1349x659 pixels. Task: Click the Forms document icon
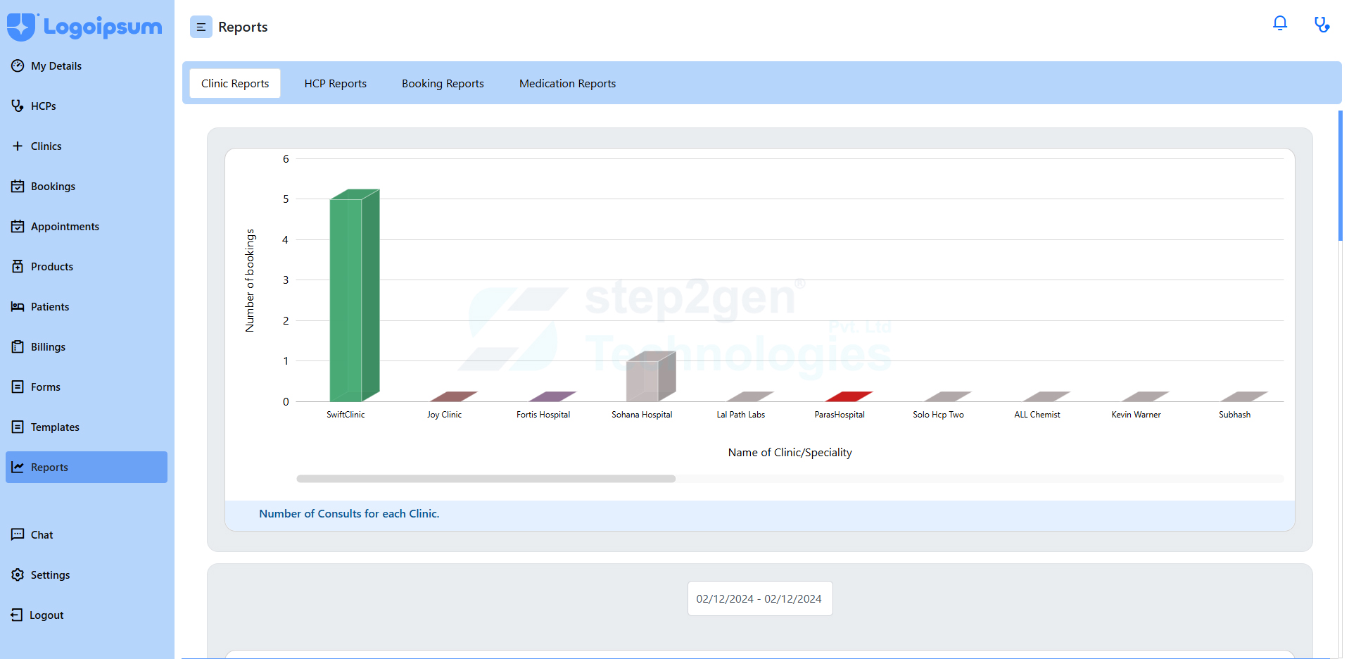[18, 387]
